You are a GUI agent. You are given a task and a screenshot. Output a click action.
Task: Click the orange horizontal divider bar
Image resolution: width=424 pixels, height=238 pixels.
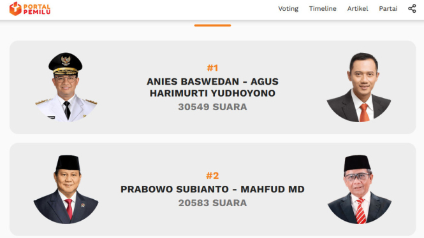212,25
